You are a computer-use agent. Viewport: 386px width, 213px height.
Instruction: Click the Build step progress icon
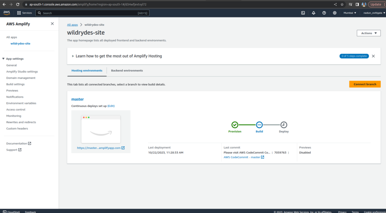point(259,125)
